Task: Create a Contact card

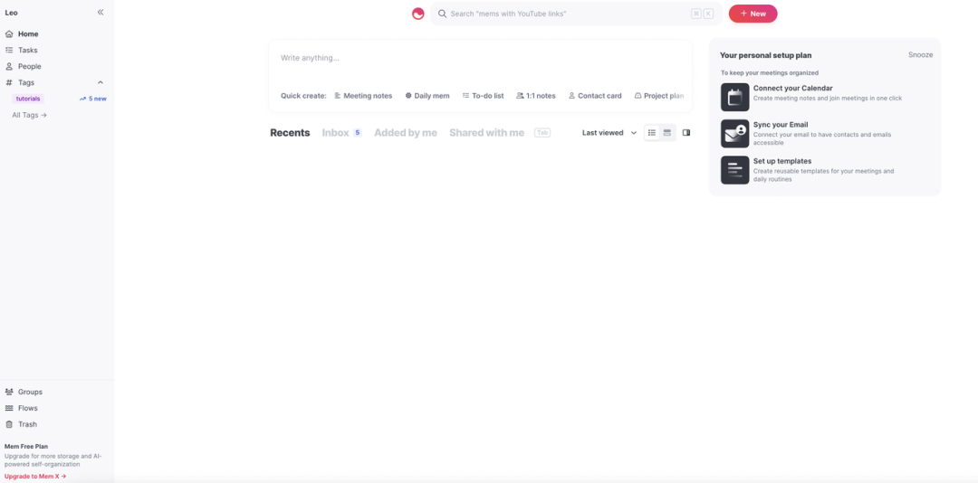Action: [594, 96]
